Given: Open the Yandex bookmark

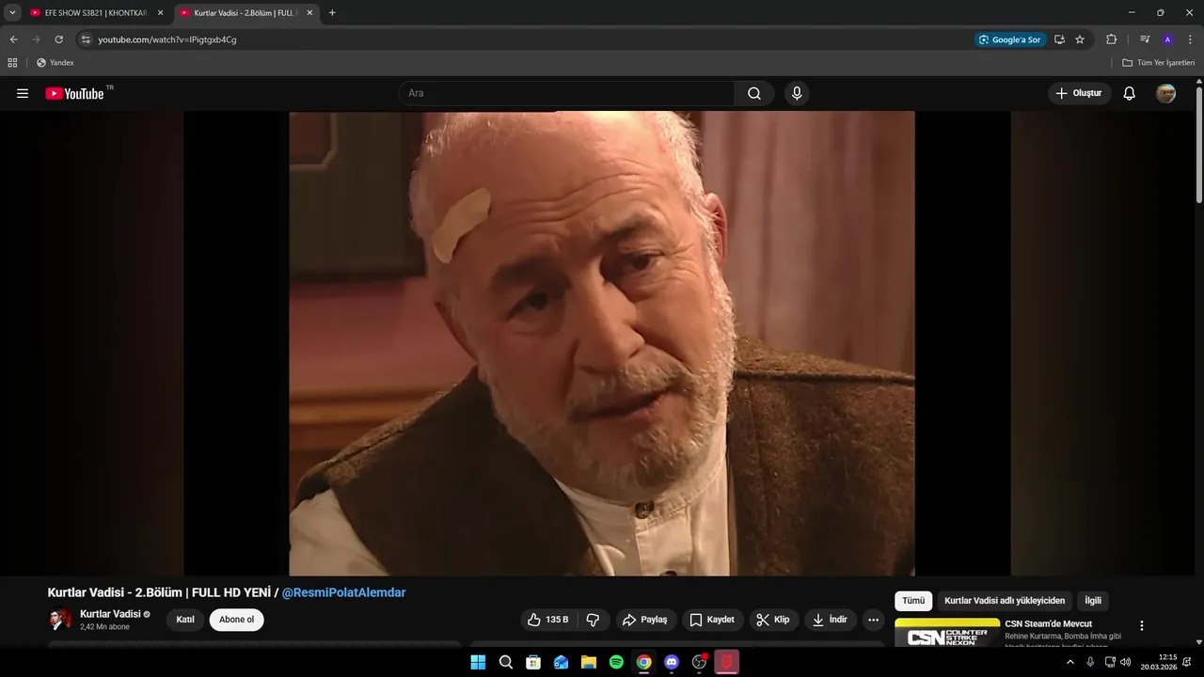Looking at the screenshot, I should [x=55, y=63].
